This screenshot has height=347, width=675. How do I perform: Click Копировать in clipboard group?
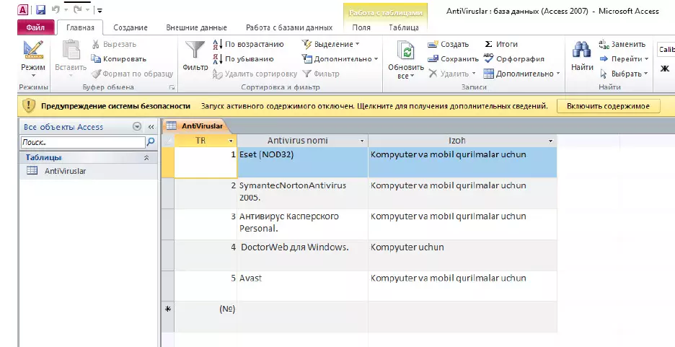click(118, 59)
